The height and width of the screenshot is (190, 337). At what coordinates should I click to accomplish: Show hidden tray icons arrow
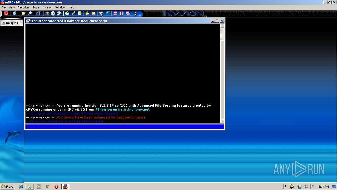(x=286, y=187)
